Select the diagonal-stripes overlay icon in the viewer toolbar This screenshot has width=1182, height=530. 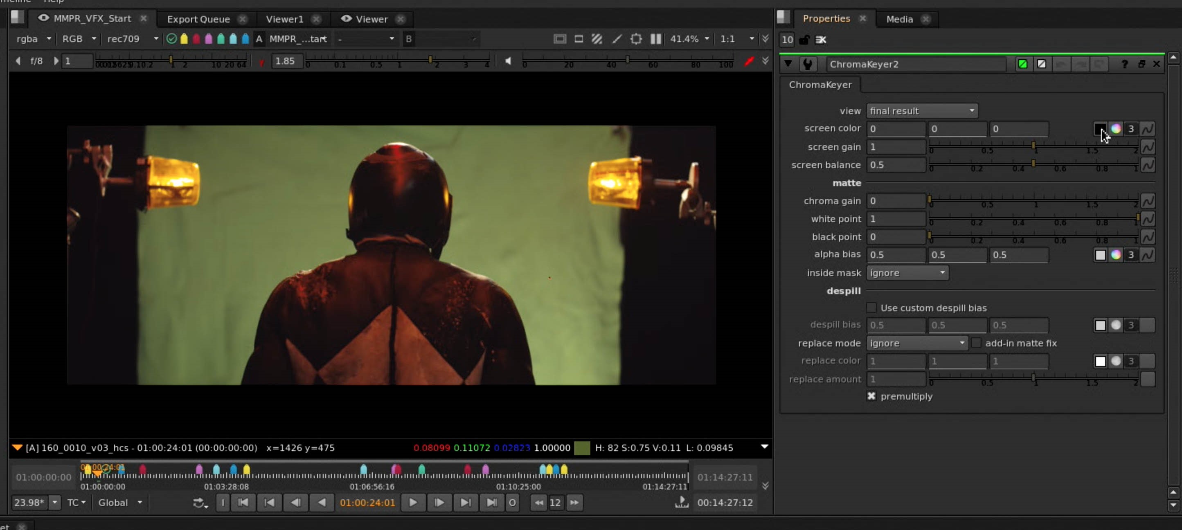[x=597, y=39]
